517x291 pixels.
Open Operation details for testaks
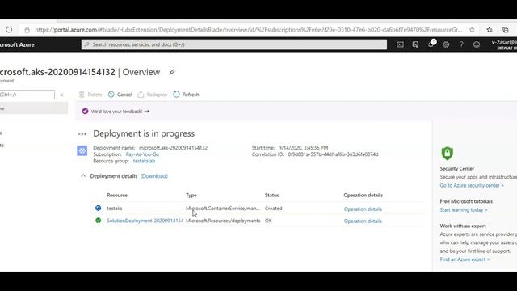tap(363, 209)
